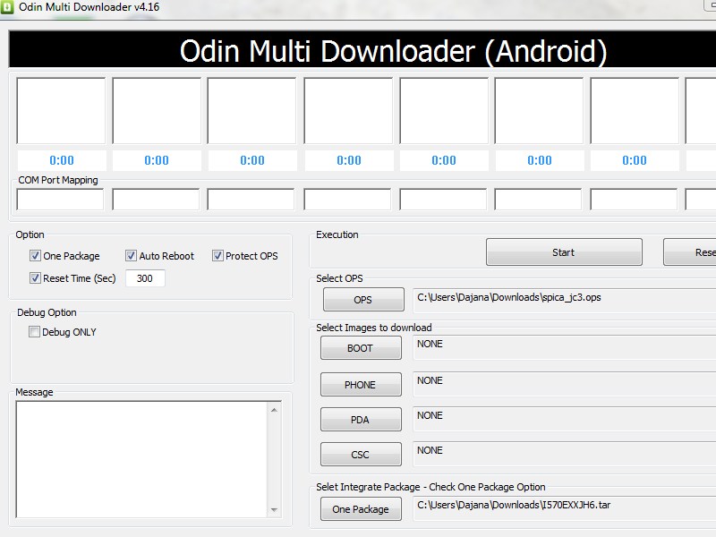Click the I570EXXJH6.tar package path field
Screen dimensions: 716x537
click(565, 507)
